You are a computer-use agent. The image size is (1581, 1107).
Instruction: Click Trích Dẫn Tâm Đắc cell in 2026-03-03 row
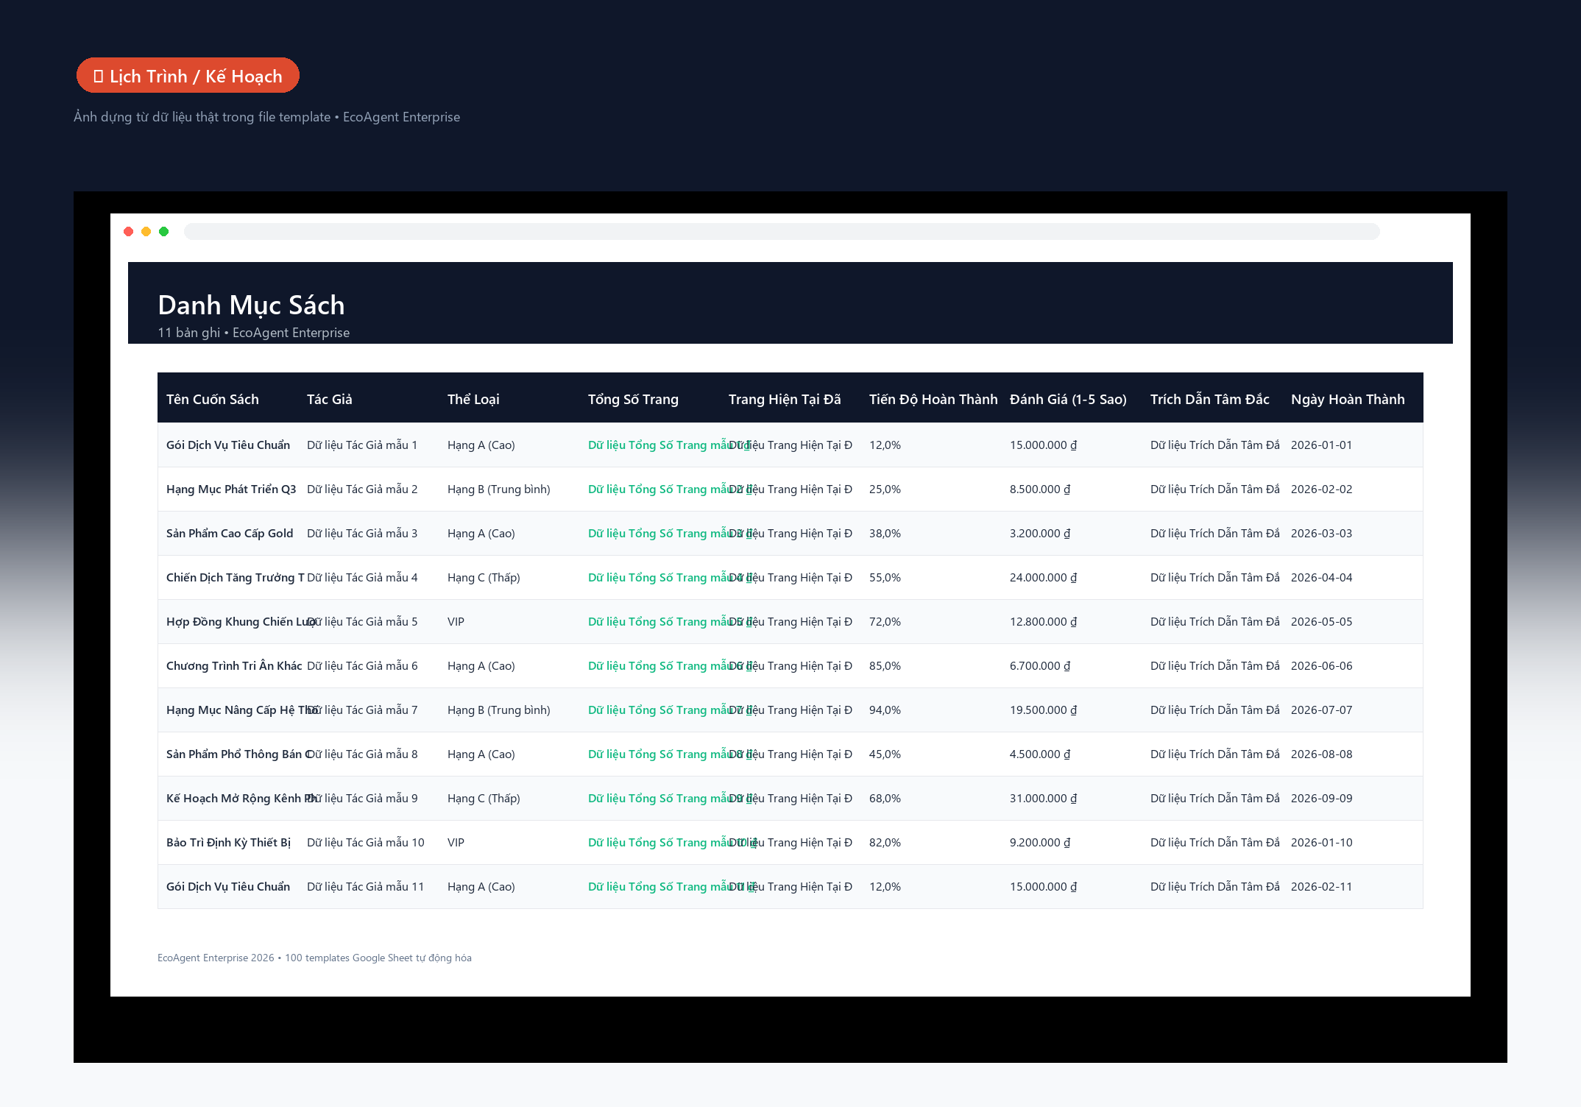pos(1215,533)
